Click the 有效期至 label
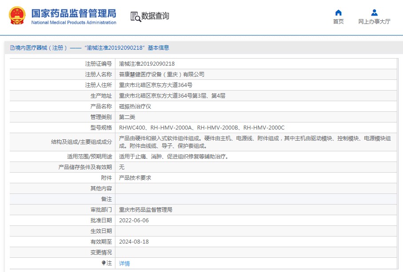Image resolution: width=403 pixels, height=272 pixels. [101, 242]
